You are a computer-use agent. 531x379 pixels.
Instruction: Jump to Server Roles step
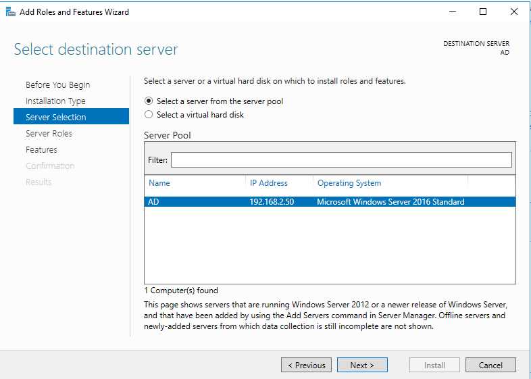(49, 134)
